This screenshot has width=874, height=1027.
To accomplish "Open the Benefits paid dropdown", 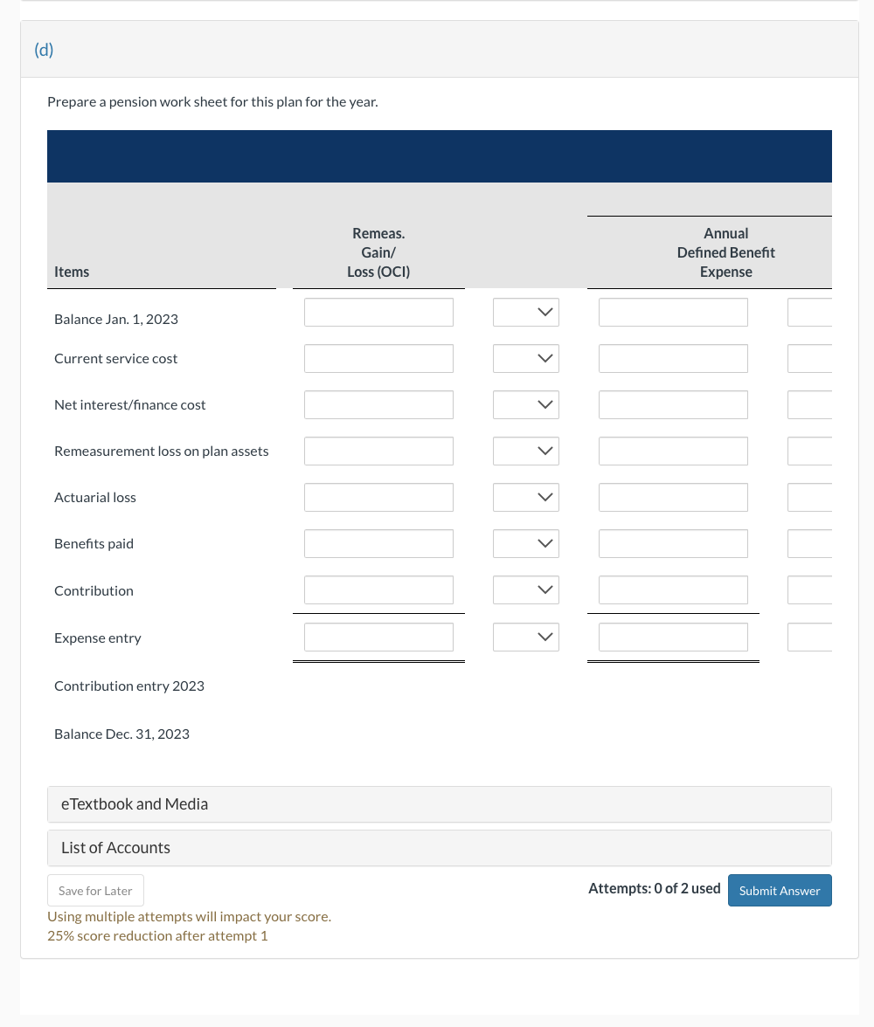I will pos(525,543).
